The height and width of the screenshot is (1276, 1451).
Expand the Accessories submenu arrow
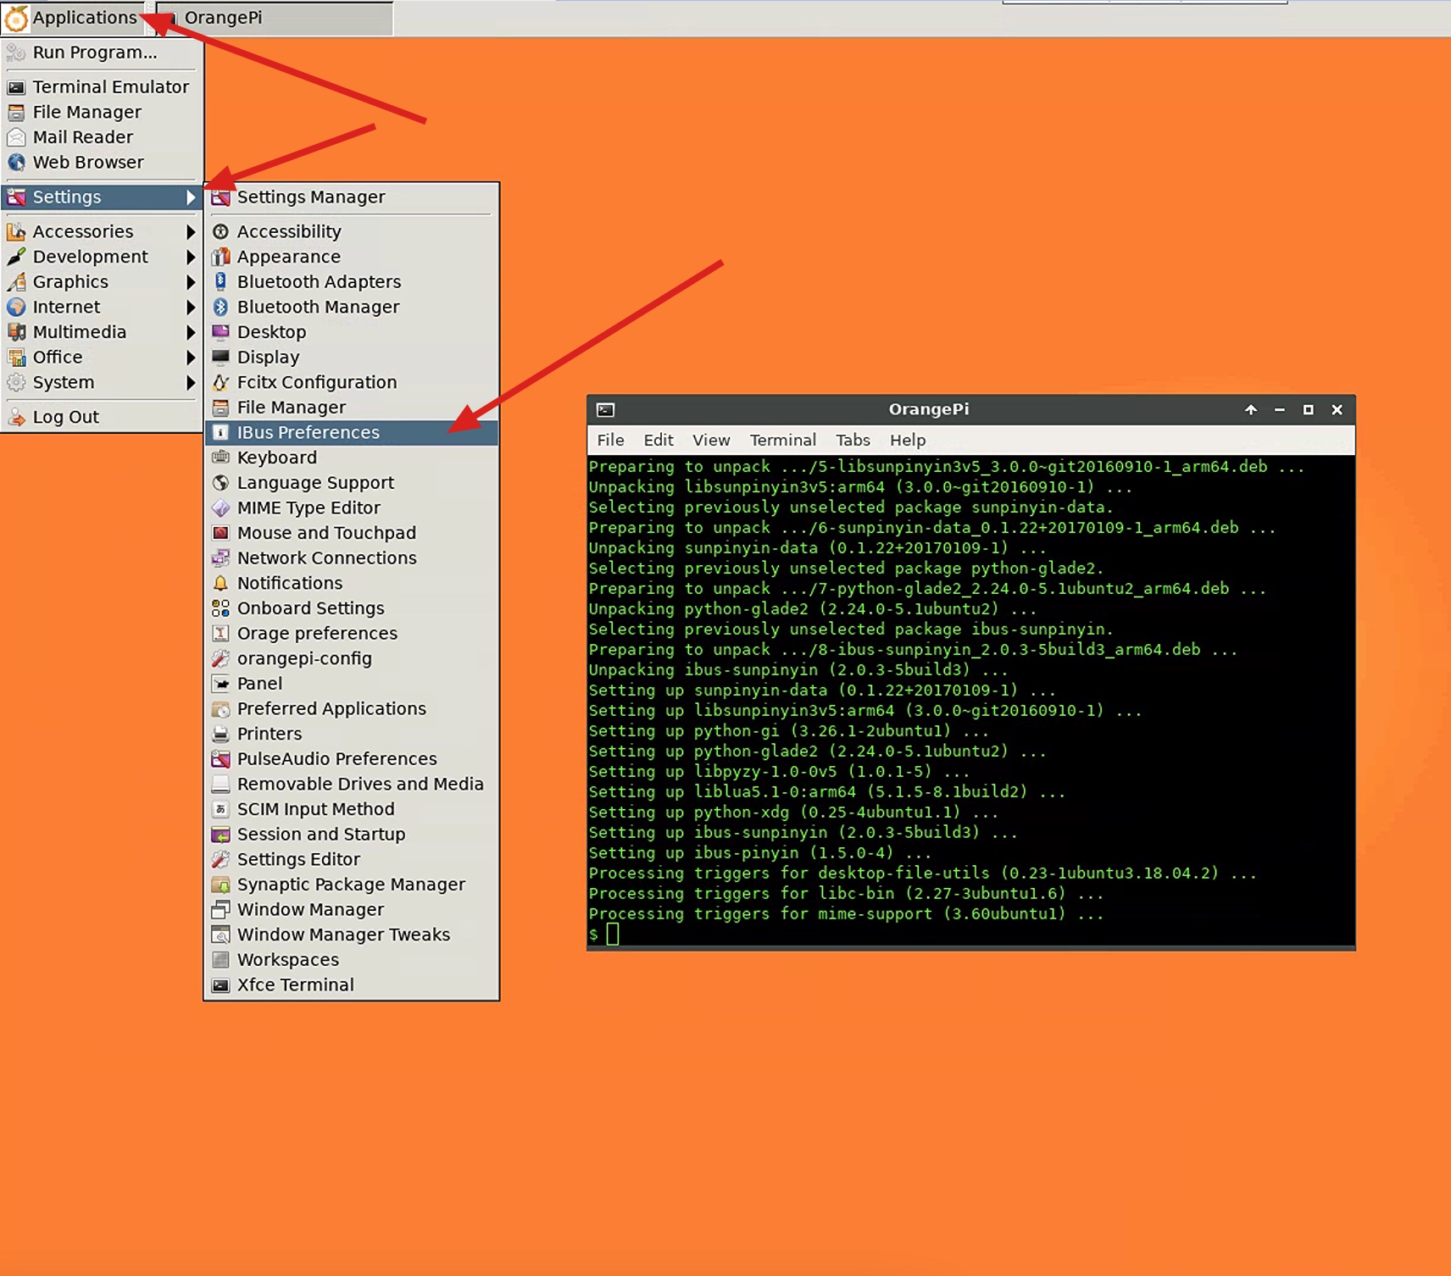pos(191,232)
